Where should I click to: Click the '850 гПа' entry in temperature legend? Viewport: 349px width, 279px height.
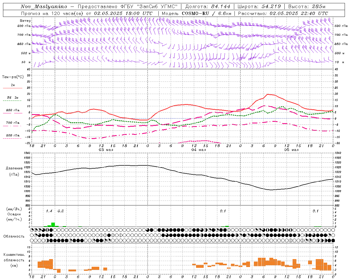click(13, 110)
